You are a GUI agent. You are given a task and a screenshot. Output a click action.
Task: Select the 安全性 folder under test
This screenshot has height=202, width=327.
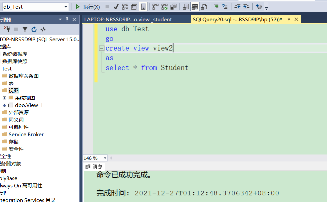tap(16, 149)
